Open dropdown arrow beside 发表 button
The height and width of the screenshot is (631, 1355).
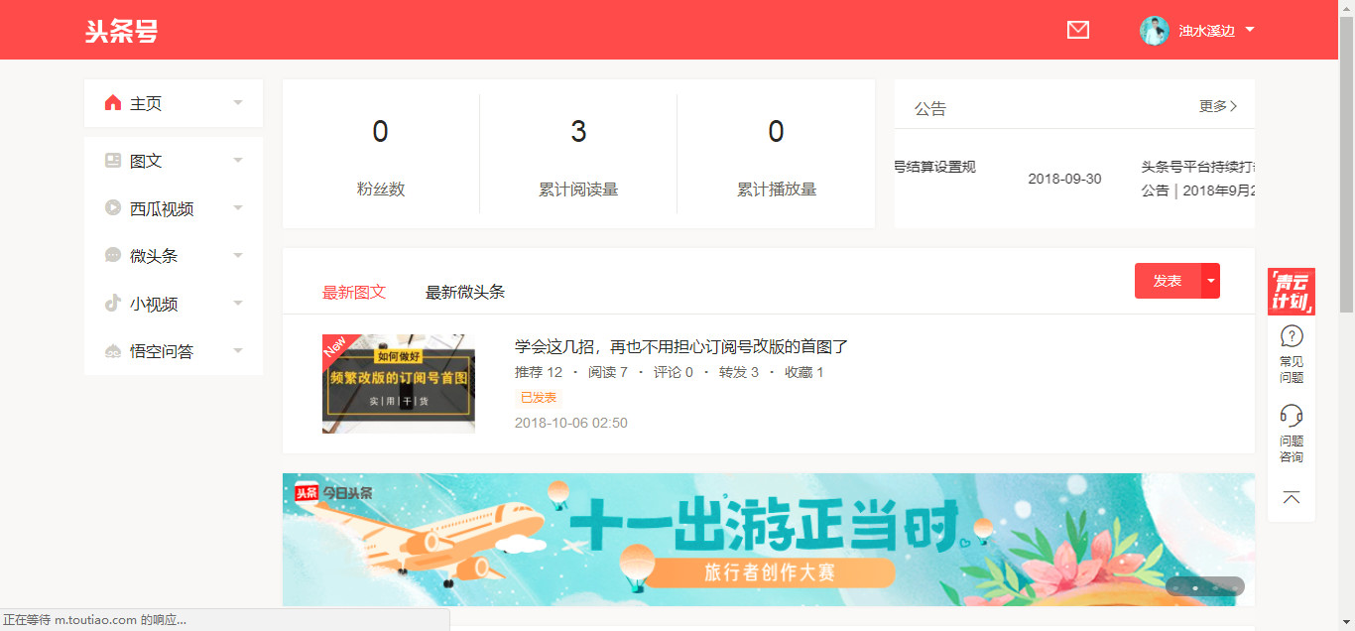click(1210, 281)
